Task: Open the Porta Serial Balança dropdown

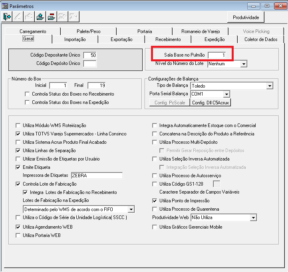Action: (x=226, y=94)
